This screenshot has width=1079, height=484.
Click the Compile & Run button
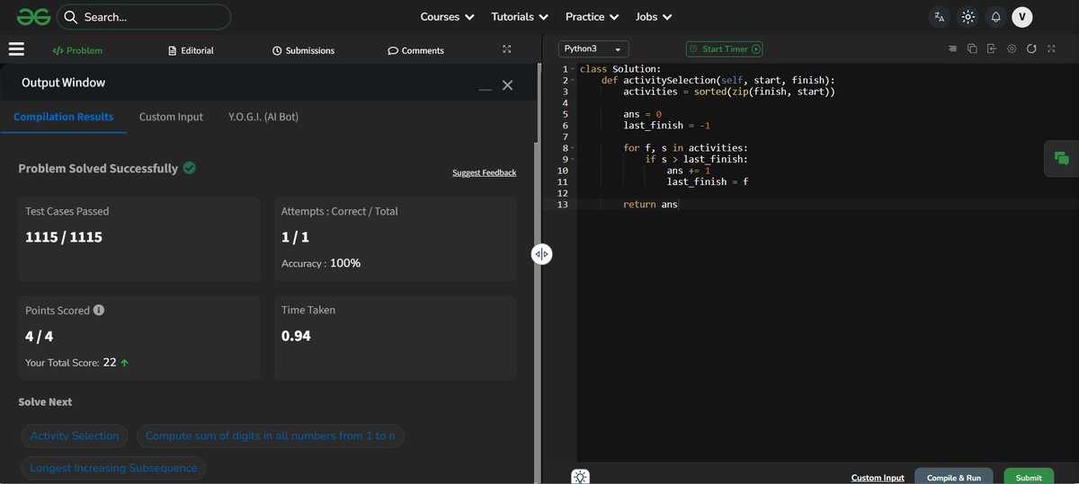click(x=954, y=477)
